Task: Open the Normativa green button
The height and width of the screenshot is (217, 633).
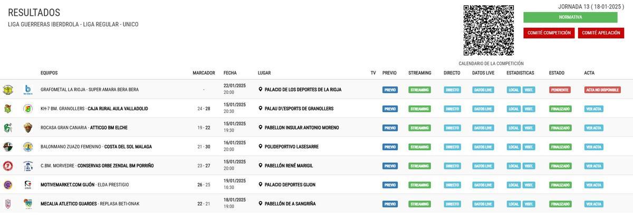Action: coord(570,17)
